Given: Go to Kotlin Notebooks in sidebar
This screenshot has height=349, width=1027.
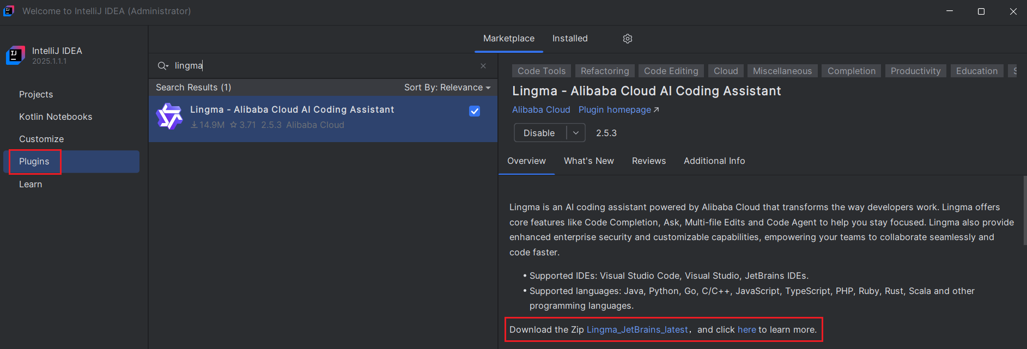Looking at the screenshot, I should pyautogui.click(x=56, y=117).
